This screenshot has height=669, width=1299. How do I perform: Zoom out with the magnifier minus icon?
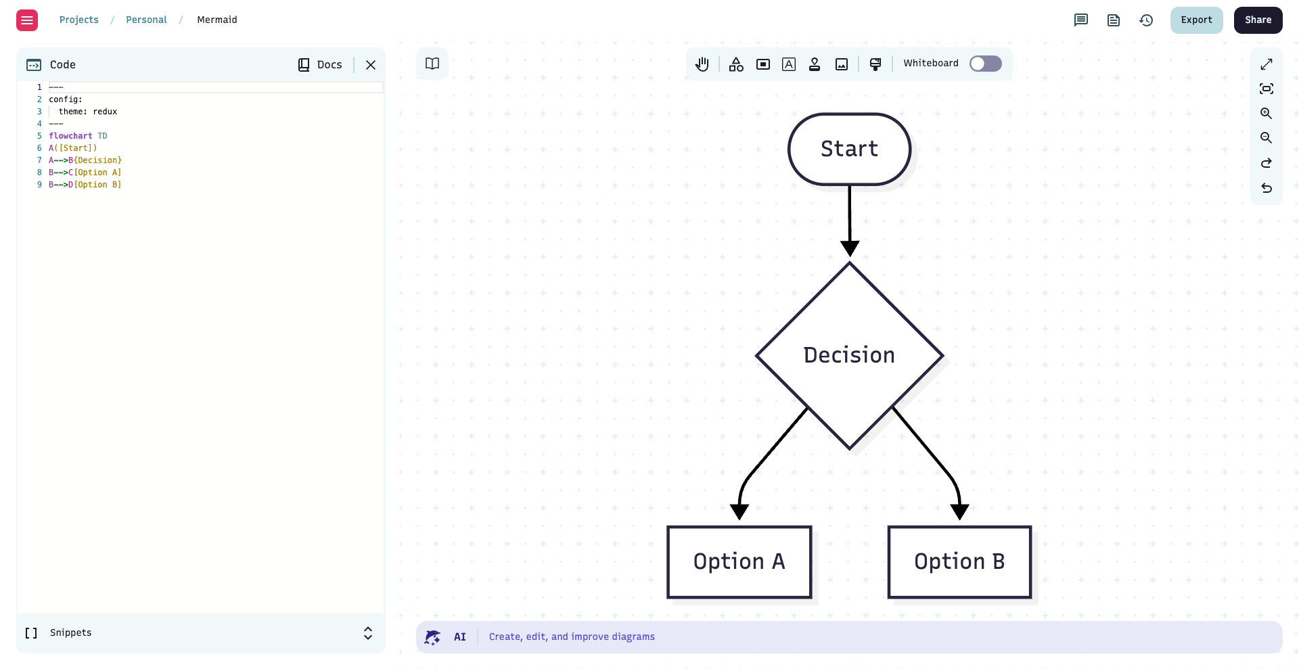point(1267,138)
